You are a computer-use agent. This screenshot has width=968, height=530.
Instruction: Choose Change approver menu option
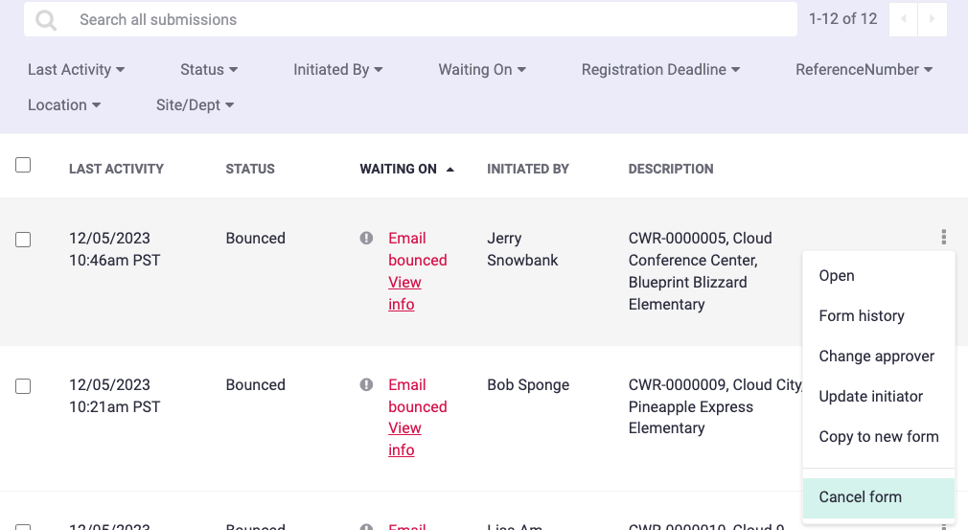(x=876, y=356)
